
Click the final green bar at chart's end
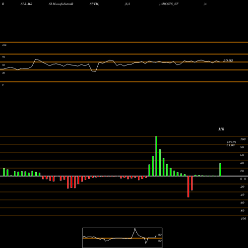tap(220, 170)
